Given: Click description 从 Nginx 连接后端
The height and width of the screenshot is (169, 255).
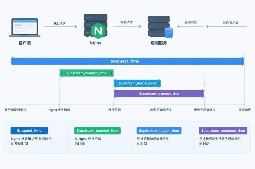Looking at the screenshot, I should 88,139.
